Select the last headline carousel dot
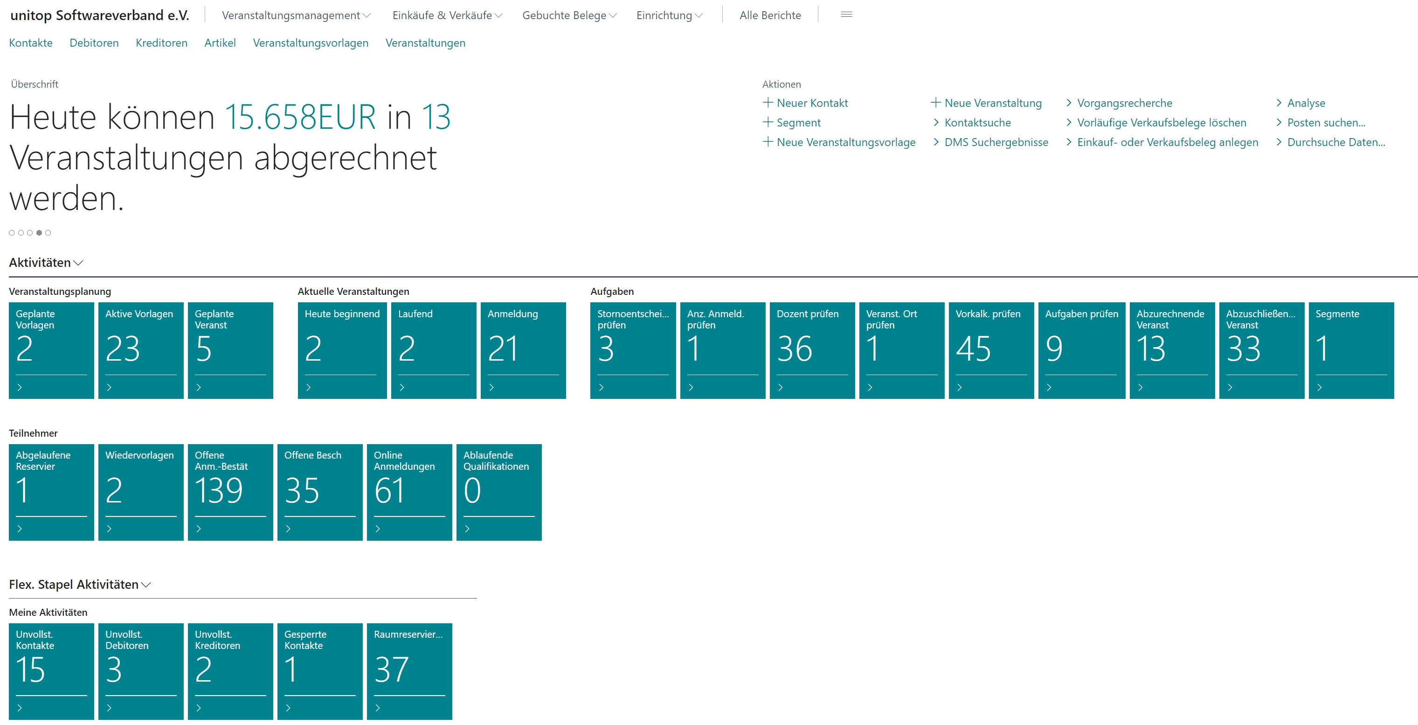The width and height of the screenshot is (1418, 725). [x=48, y=233]
